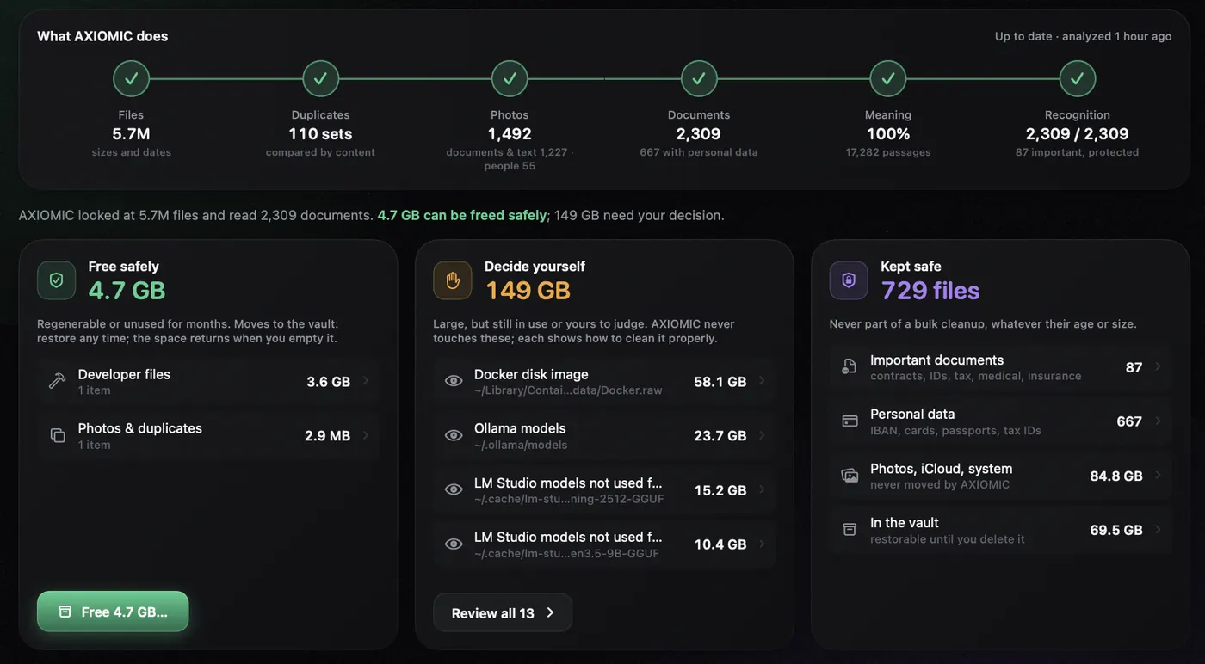This screenshot has height=664, width=1205.
Task: Click the purple lock icon for Kept safe
Action: [849, 280]
